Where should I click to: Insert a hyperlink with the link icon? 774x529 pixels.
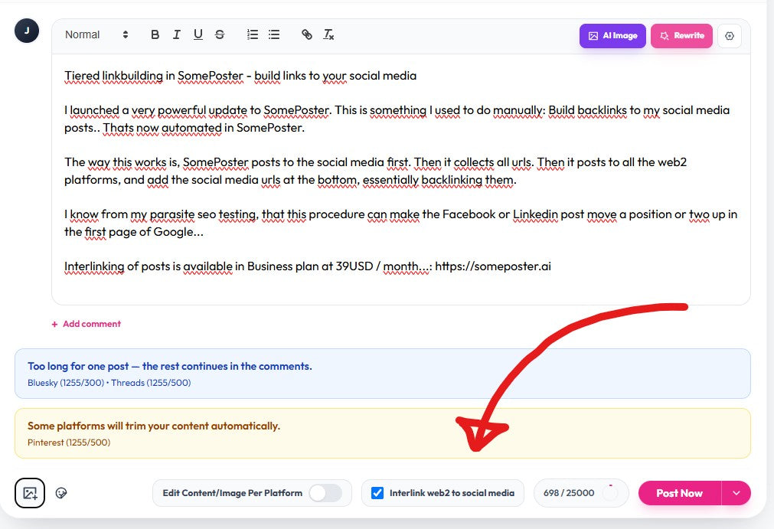coord(306,34)
